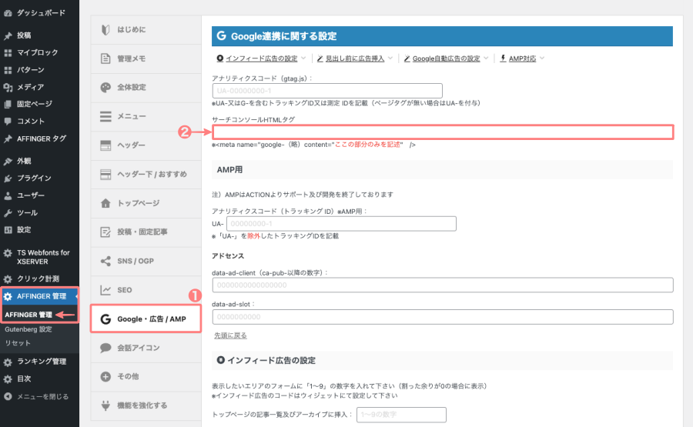Open Gutenberg 設定 submenu item

pyautogui.click(x=28, y=329)
